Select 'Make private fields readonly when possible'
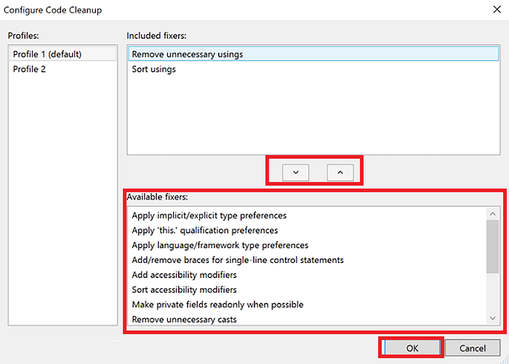 point(307,304)
